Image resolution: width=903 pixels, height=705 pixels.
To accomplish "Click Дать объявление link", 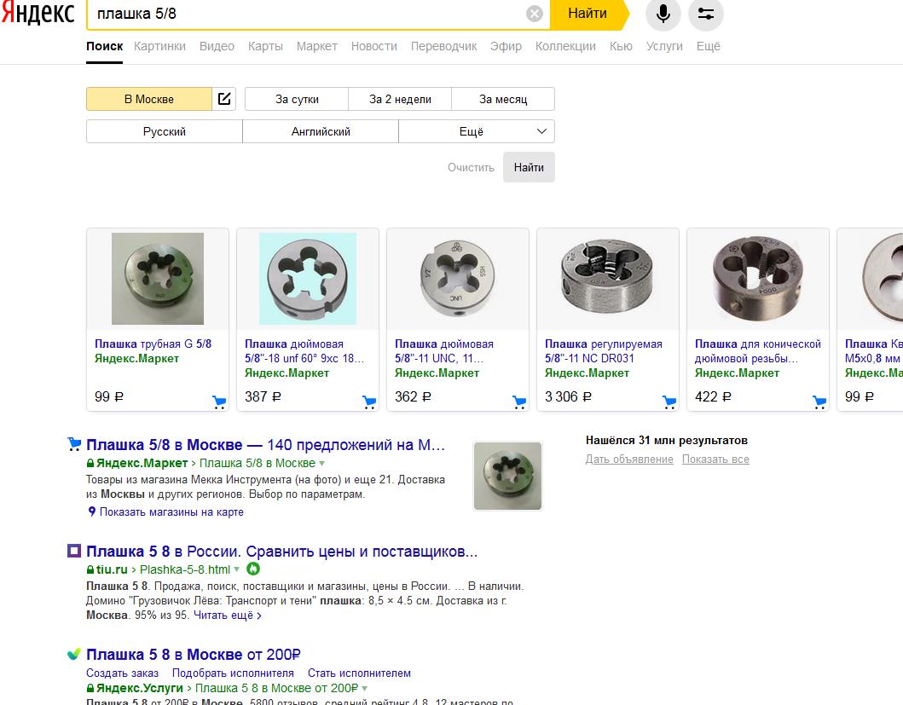I will coord(629,459).
